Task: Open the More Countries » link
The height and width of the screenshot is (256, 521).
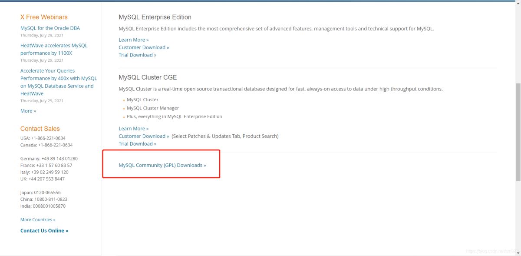Action: [x=38, y=219]
